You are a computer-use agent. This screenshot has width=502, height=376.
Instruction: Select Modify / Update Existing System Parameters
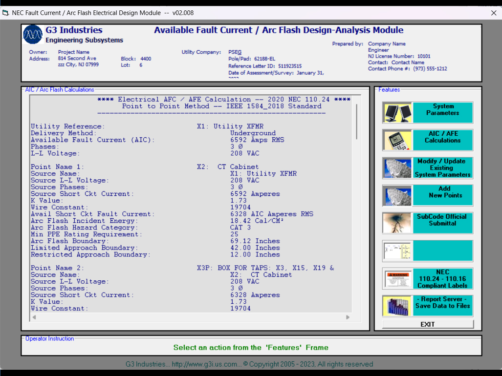442,168
